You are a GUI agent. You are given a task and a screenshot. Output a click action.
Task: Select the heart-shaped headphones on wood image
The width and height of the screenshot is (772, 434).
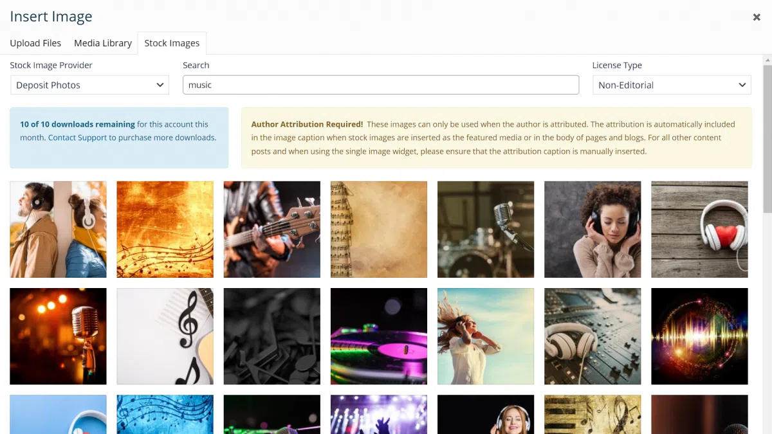tap(699, 230)
